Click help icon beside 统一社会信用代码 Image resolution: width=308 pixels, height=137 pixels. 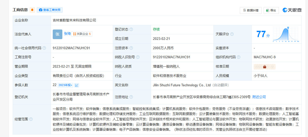point(44,48)
